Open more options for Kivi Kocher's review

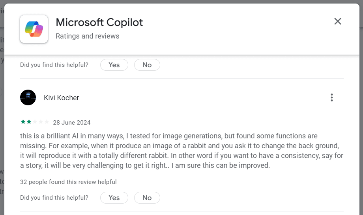pos(332,97)
